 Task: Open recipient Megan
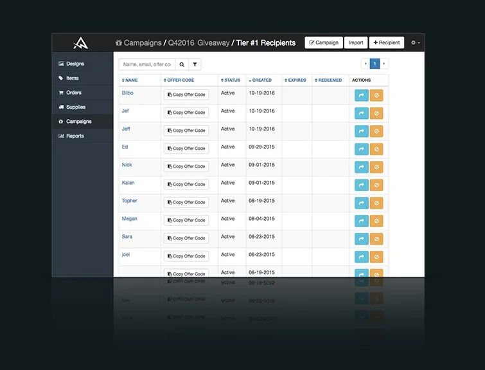click(x=129, y=219)
